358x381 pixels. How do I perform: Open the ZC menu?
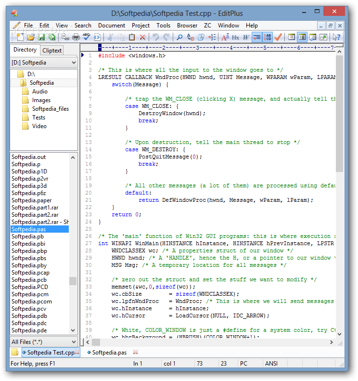click(x=207, y=26)
